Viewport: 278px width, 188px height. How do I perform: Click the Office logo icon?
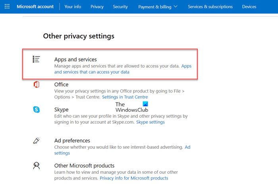36,84
